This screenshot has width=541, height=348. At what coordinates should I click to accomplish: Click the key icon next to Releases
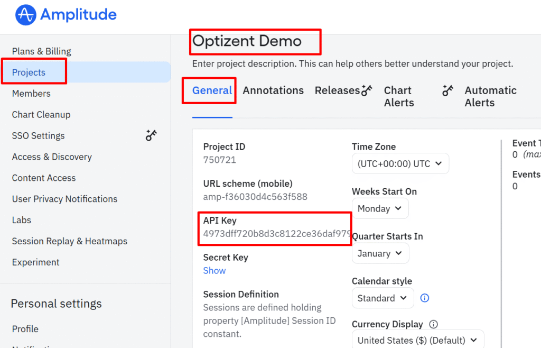(367, 90)
